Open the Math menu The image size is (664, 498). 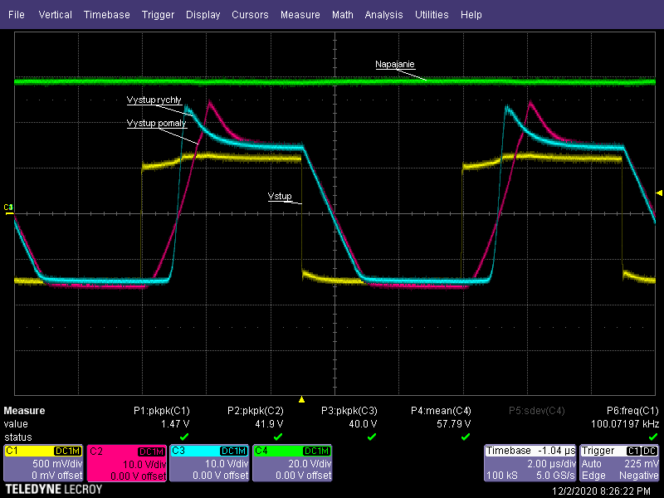[343, 15]
